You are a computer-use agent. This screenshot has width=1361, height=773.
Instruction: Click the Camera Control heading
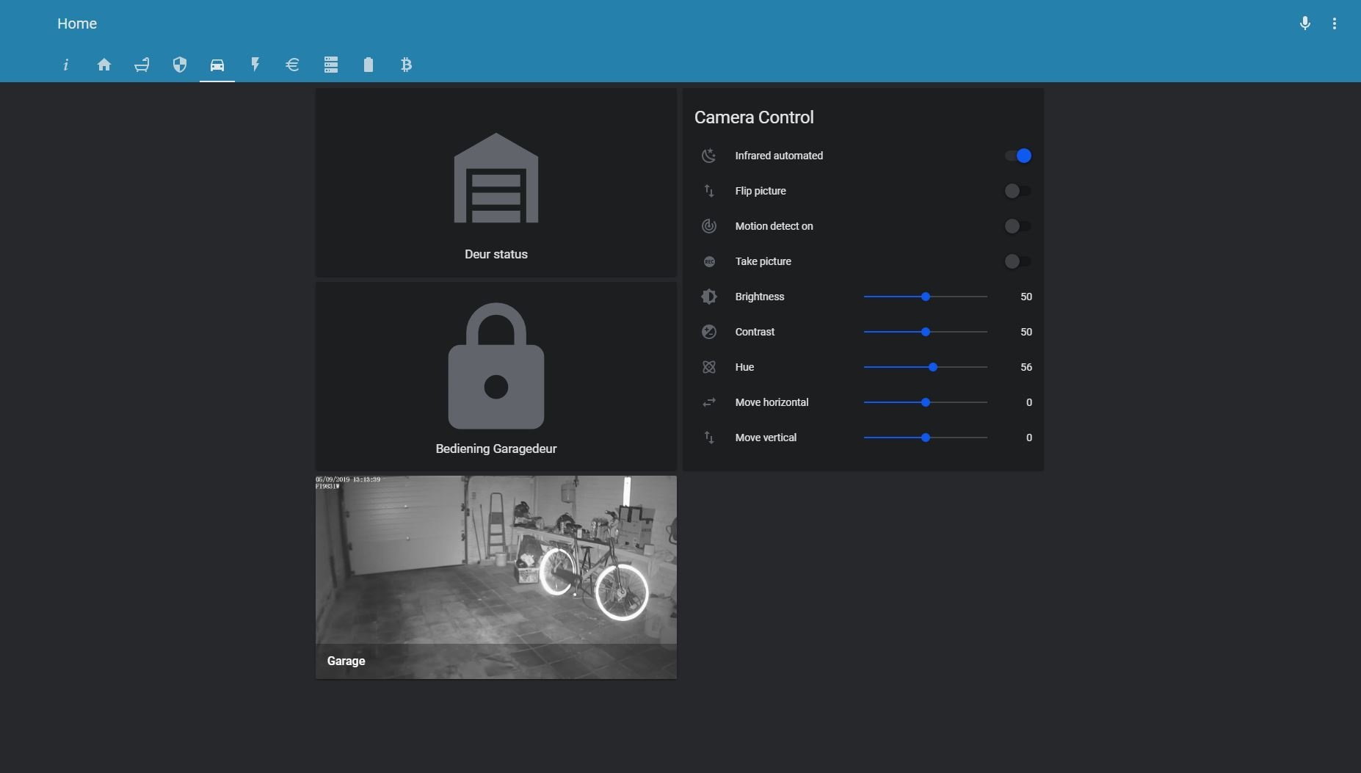(x=754, y=117)
